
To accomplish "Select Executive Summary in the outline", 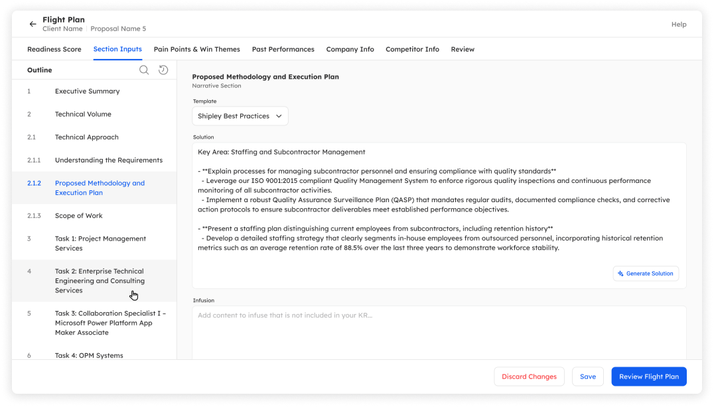I will [94, 91].
